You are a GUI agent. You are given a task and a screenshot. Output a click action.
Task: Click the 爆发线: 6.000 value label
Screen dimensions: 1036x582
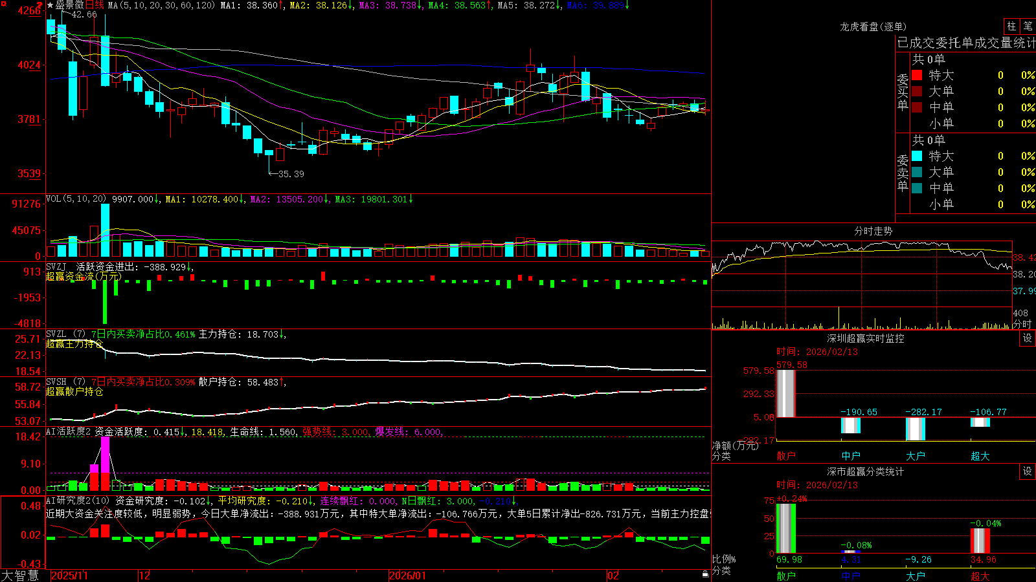point(409,432)
